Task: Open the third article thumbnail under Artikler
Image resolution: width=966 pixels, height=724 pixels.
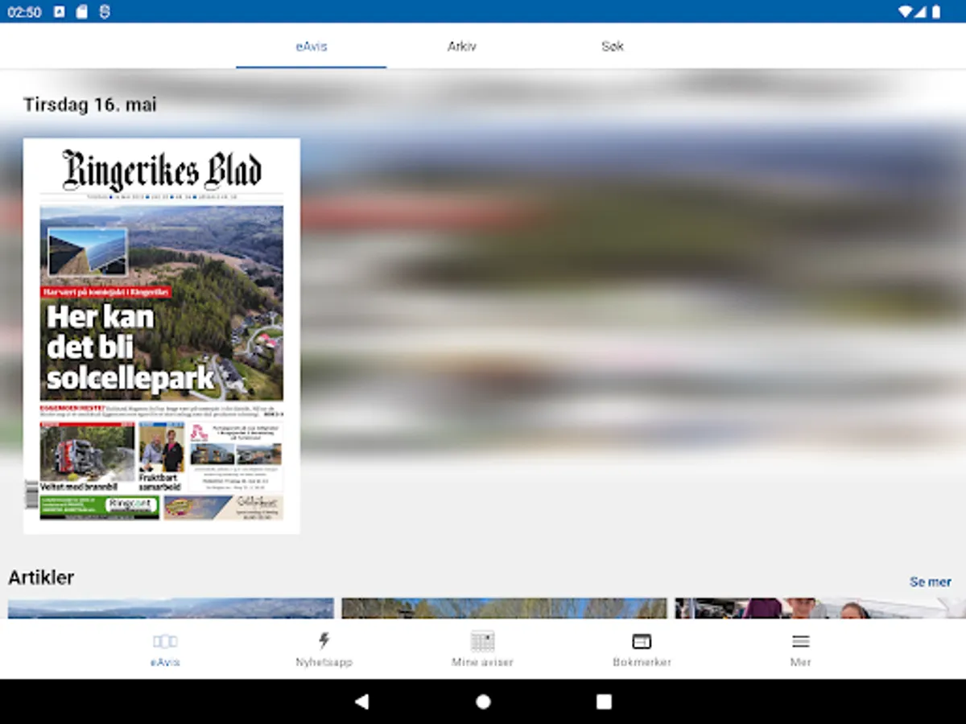Action: [820, 608]
